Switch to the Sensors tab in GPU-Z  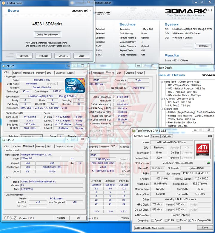tap(155, 136)
